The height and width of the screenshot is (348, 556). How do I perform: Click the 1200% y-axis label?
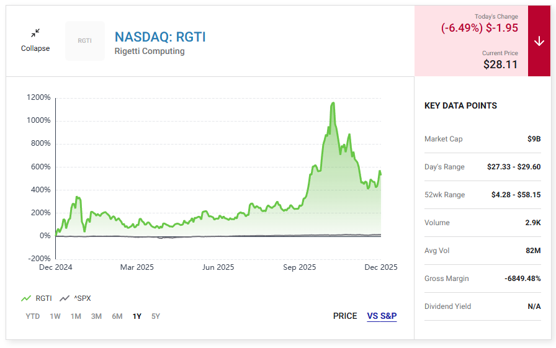(x=38, y=97)
